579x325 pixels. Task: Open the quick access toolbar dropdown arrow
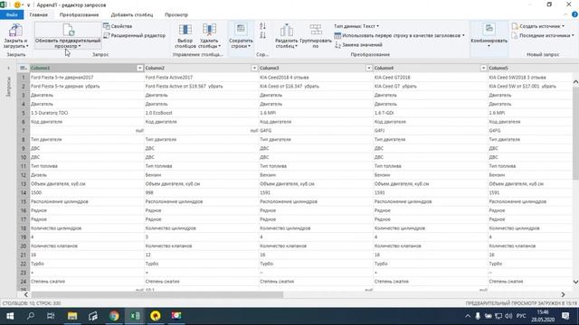pos(28,5)
